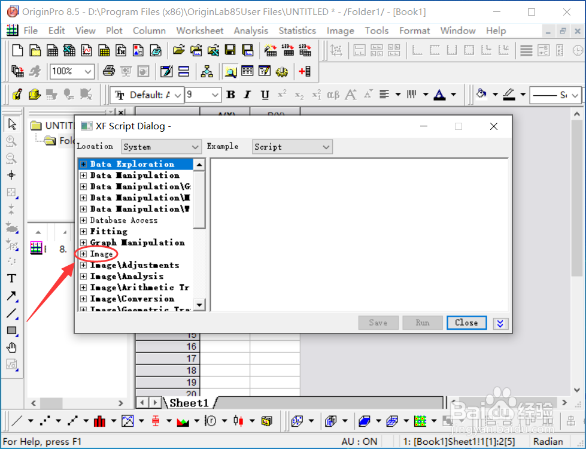Click the Add New Column icon
The image size is (586, 449).
[x=305, y=71]
